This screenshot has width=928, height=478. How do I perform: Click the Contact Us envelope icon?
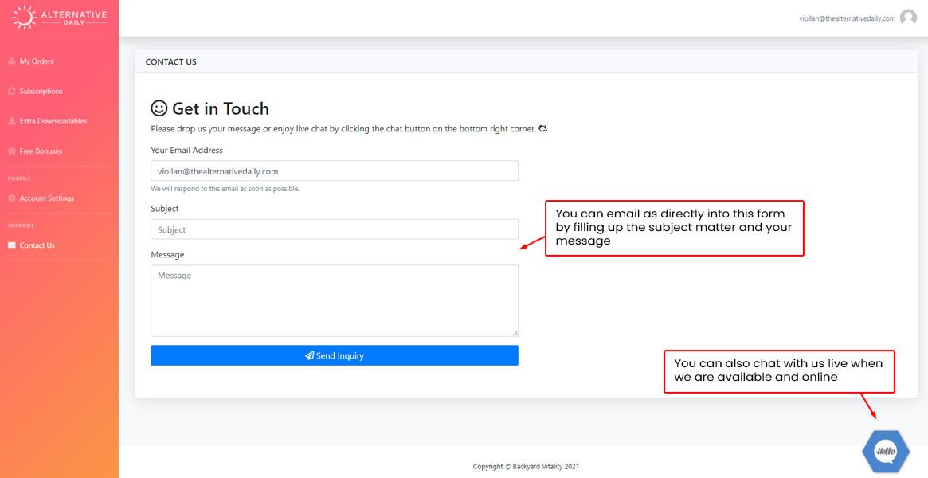[12, 245]
